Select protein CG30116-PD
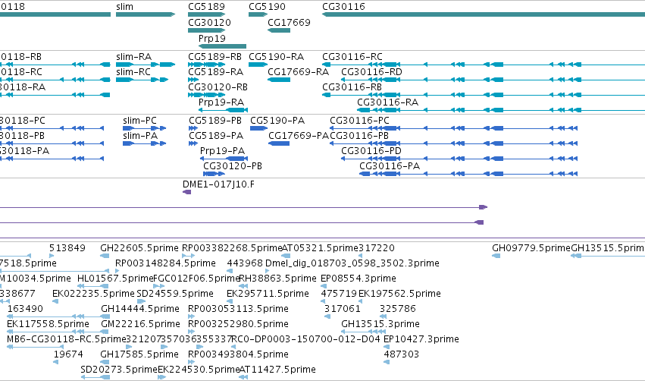The height and width of the screenshot is (381, 645). [371, 151]
